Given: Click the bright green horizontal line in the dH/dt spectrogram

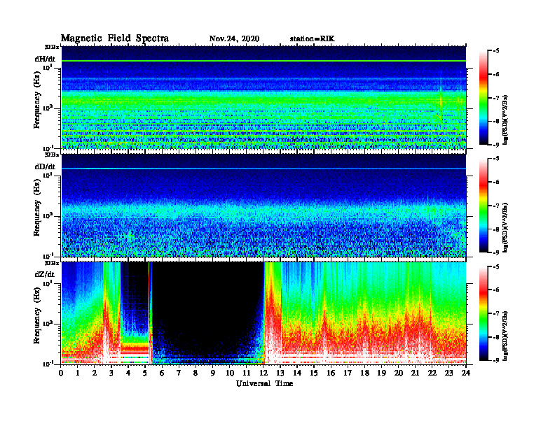Looking at the screenshot, I should [x=263, y=61].
